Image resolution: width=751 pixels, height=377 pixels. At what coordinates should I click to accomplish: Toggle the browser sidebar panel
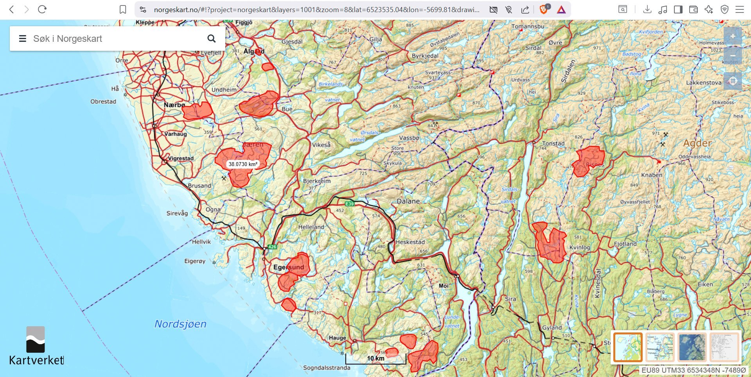(x=678, y=9)
